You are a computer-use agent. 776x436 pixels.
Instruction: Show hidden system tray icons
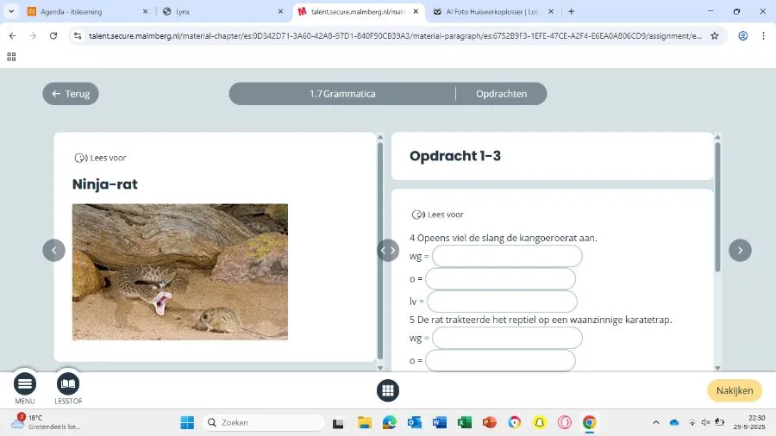[x=656, y=423]
